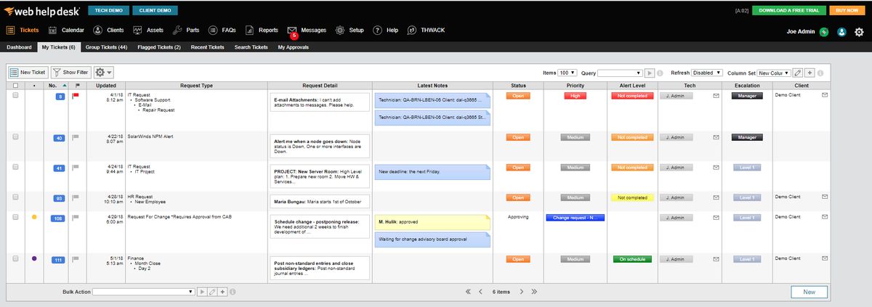872x307 pixels.
Task: Click the On schedule alert on ticket 111
Action: [632, 259]
